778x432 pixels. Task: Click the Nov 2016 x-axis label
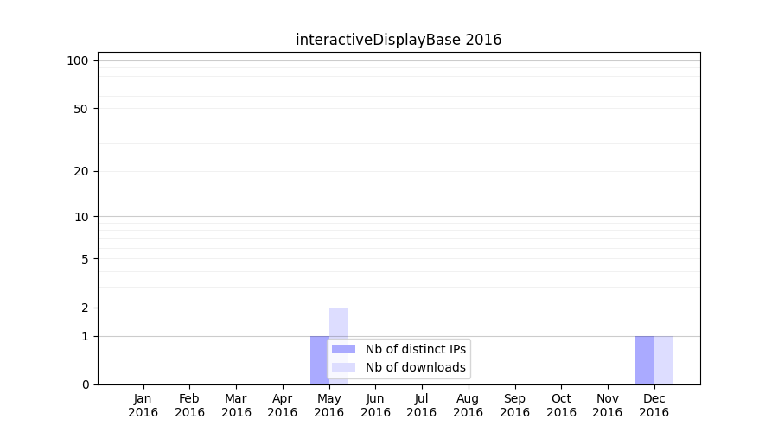point(608,405)
